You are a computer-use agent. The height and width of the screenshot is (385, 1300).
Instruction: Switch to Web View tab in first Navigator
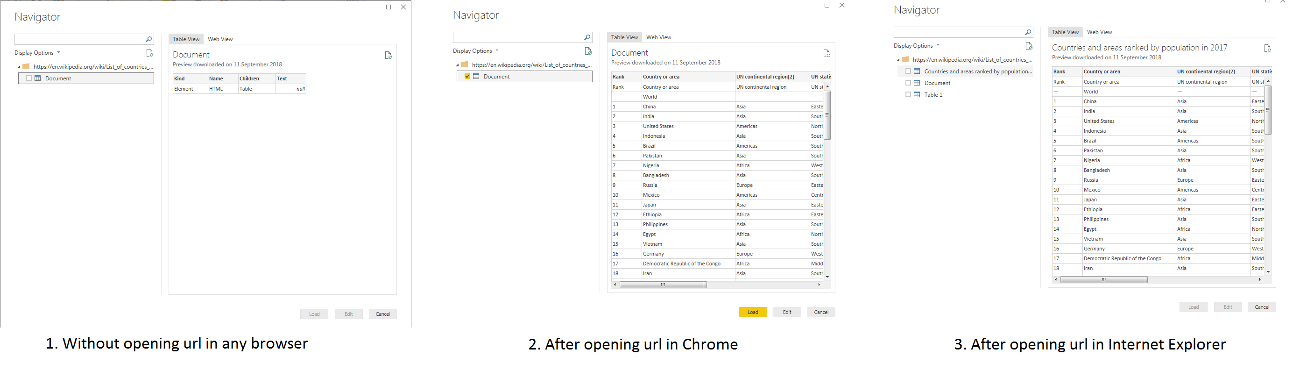pos(220,39)
